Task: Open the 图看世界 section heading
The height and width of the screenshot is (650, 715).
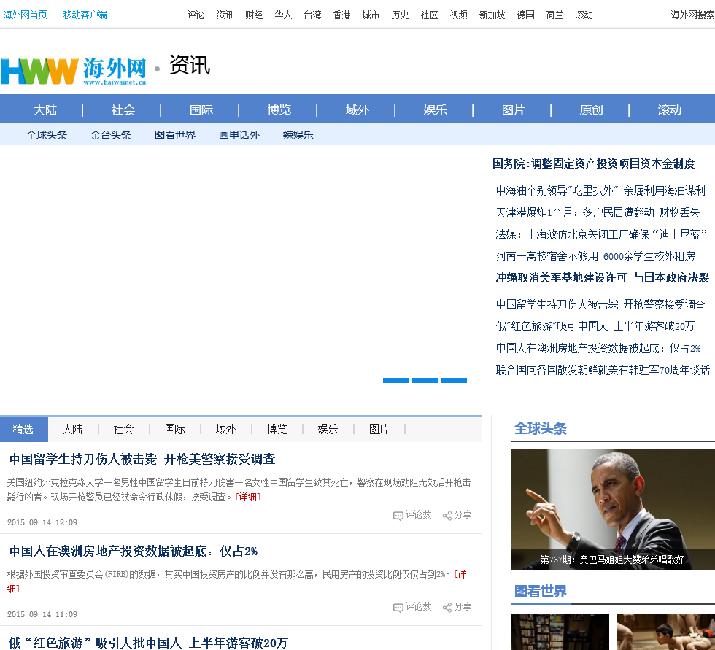Action: pyautogui.click(x=541, y=591)
